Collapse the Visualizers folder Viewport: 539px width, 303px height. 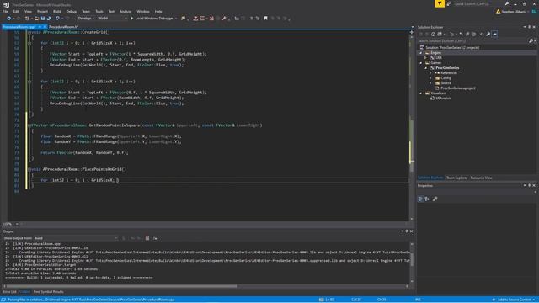coord(421,93)
